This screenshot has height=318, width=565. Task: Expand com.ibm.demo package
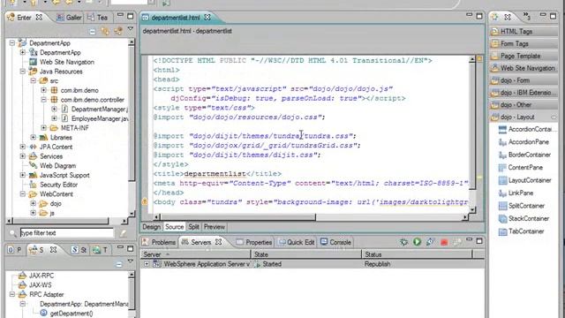(x=43, y=90)
